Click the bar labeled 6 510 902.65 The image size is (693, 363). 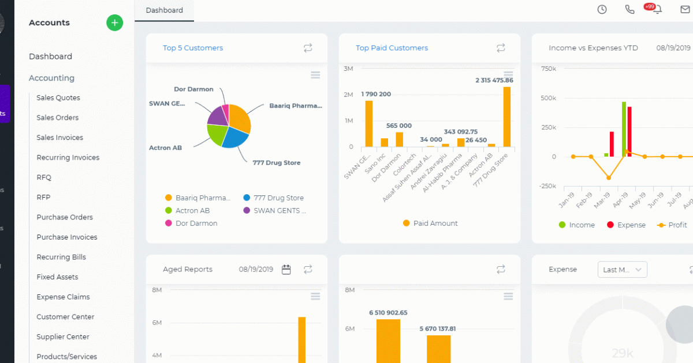(x=388, y=341)
